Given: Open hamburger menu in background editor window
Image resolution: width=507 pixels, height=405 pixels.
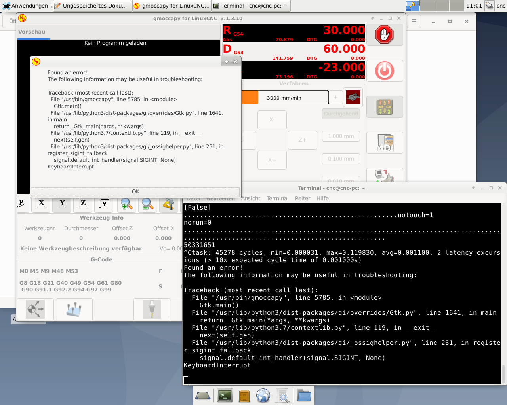Looking at the screenshot, I should (414, 21).
